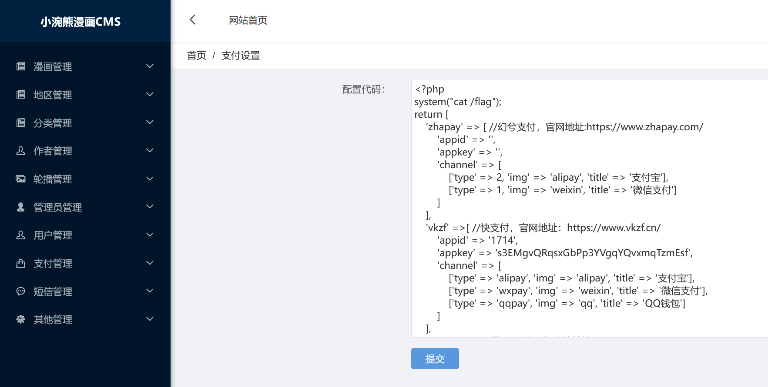Click 首页 in the breadcrumb
This screenshot has height=387, width=768.
[196, 55]
